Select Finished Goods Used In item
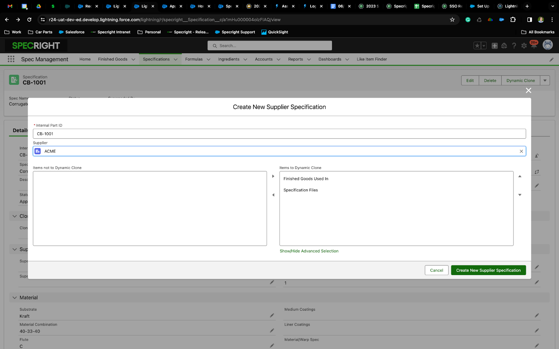The image size is (559, 349). pos(396,179)
